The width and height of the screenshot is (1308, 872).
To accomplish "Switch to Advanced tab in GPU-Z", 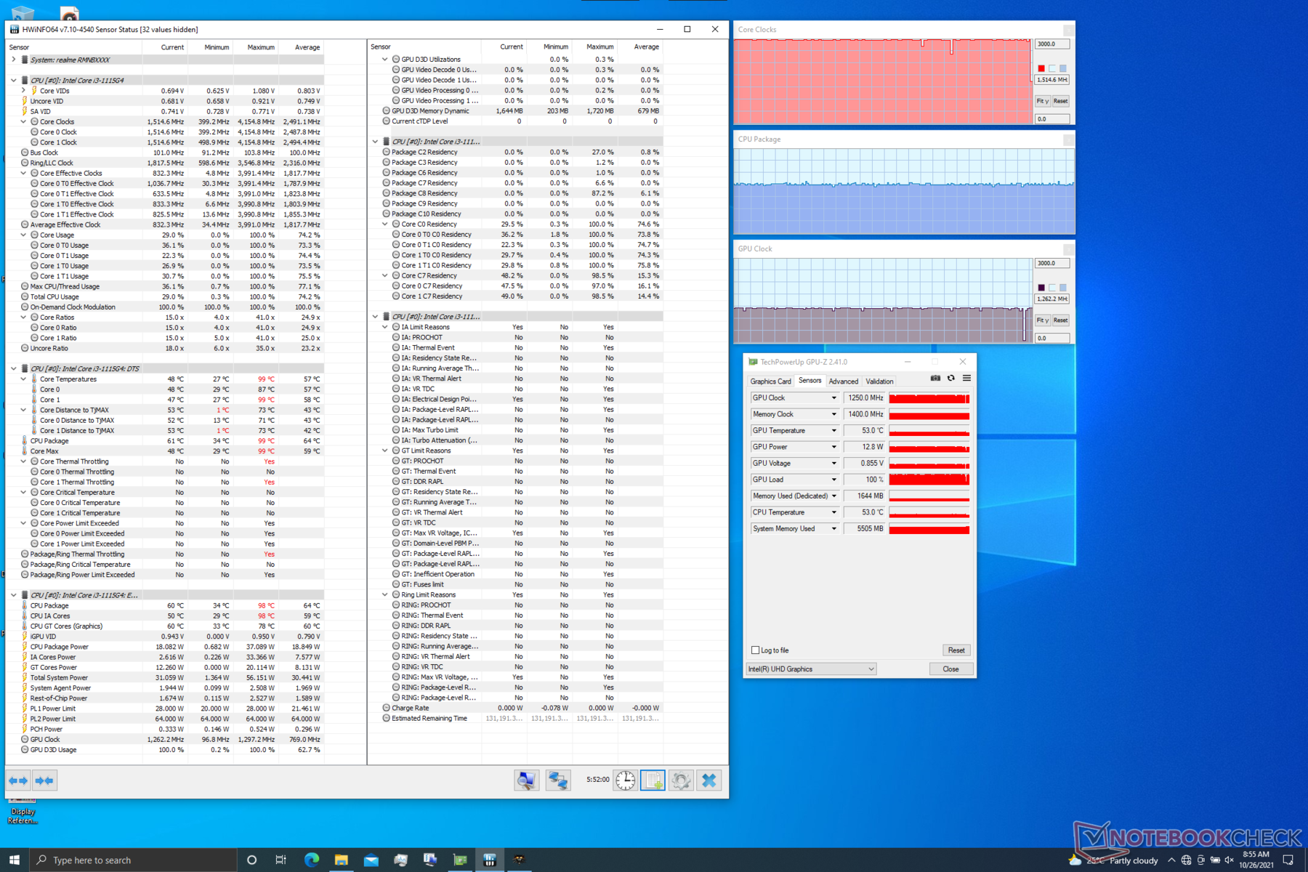I will pos(844,381).
